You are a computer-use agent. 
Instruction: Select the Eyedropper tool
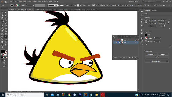(6, 37)
